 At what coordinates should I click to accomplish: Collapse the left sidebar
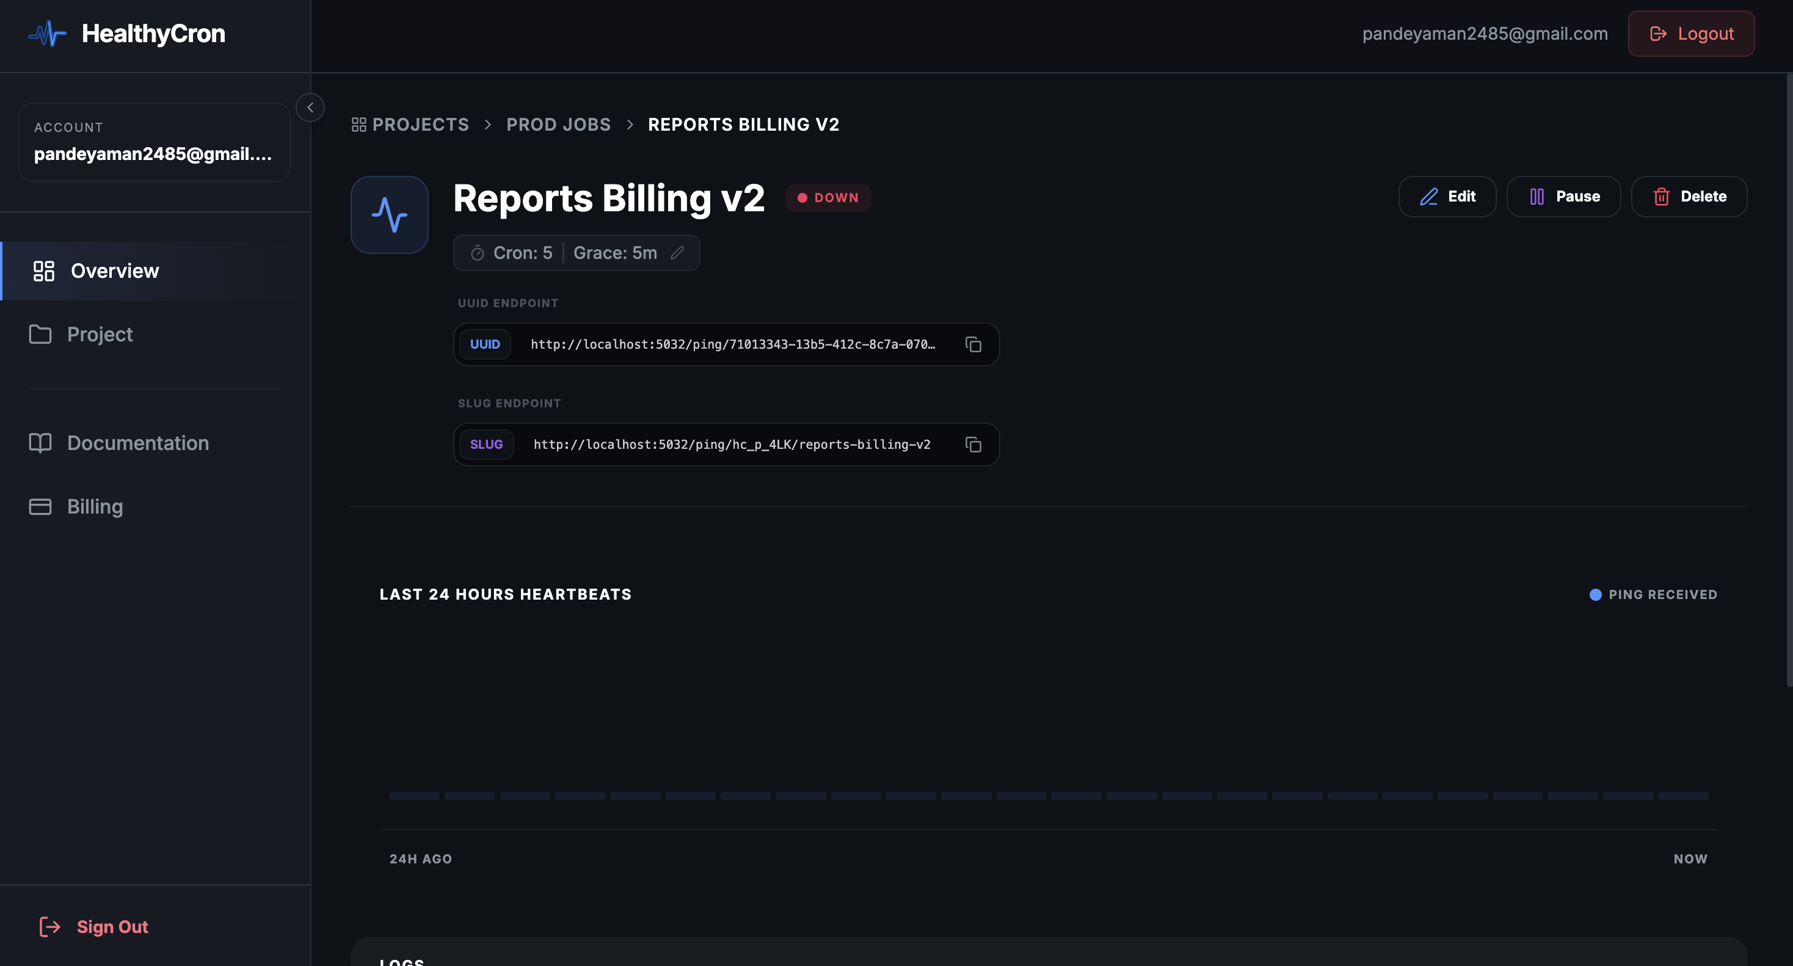click(310, 107)
